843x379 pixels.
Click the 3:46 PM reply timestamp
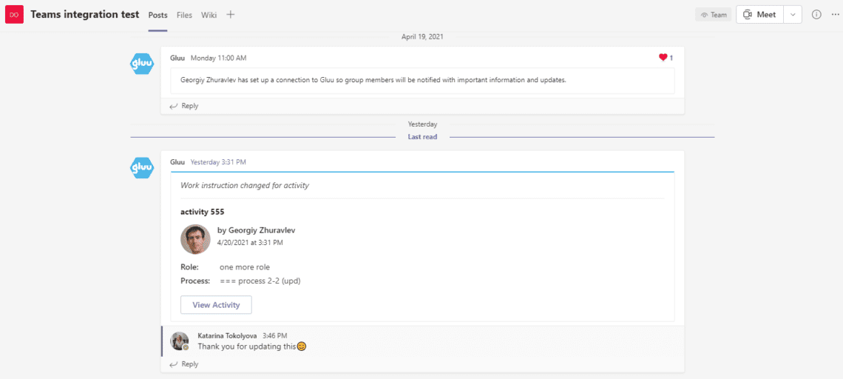click(x=275, y=335)
